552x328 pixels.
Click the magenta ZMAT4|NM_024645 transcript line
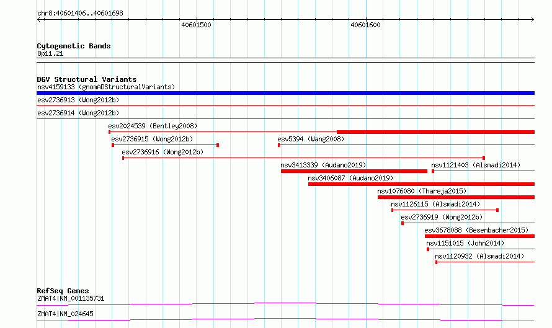[285, 319]
